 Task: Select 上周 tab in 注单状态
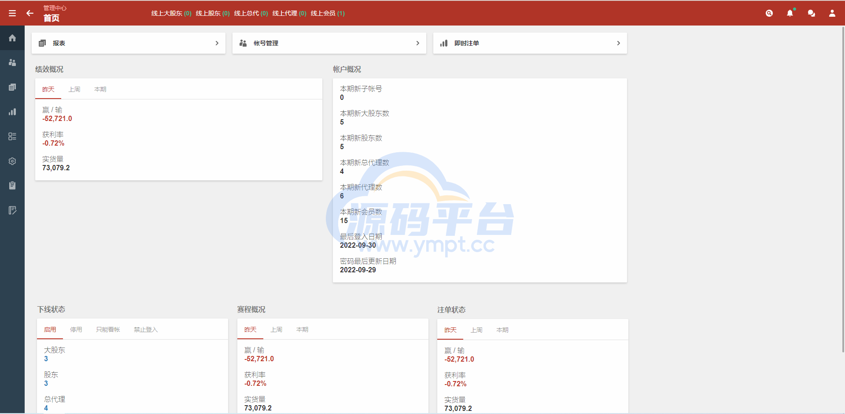point(476,330)
